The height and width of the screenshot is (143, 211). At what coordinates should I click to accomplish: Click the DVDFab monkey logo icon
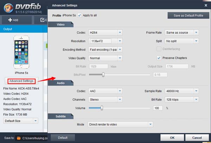point(8,8)
